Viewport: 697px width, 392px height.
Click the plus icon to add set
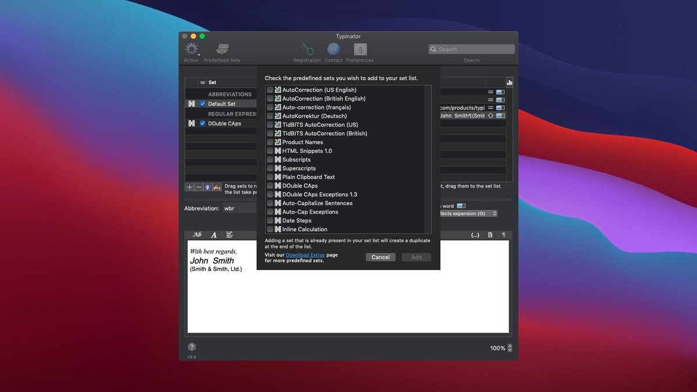(x=189, y=187)
